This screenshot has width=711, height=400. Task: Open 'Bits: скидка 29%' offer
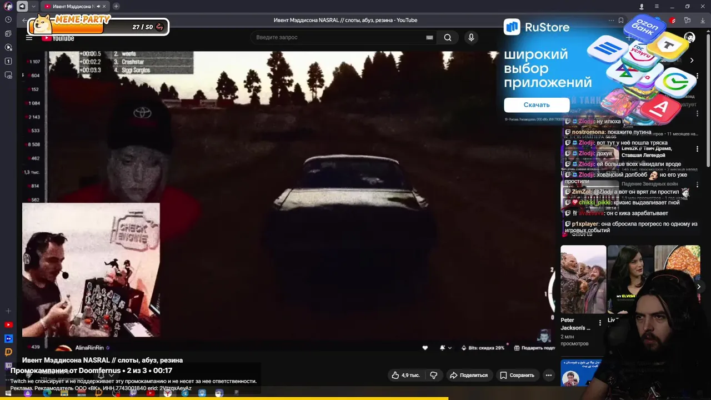[x=483, y=348]
